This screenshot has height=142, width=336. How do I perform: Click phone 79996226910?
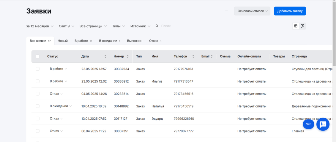click(x=184, y=119)
